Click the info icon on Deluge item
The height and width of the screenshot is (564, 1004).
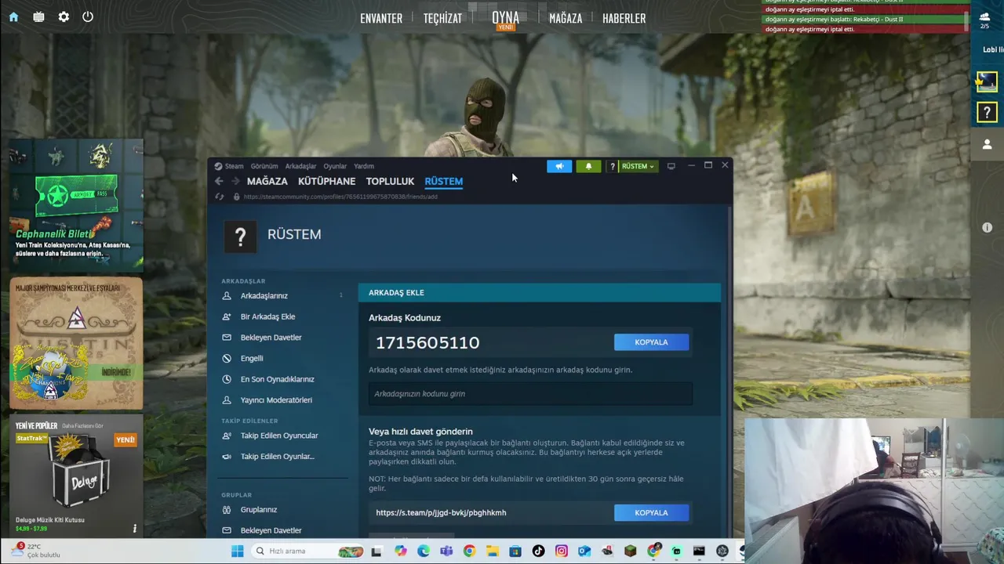pos(134,528)
